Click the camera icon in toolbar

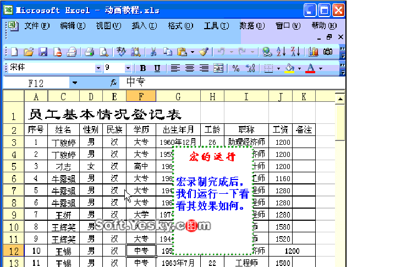(328, 52)
